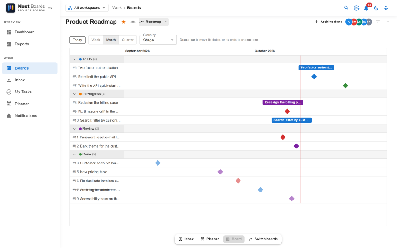This screenshot has width=397, height=248.
Task: Open the Roadmap view dropdown
Action: (x=154, y=22)
